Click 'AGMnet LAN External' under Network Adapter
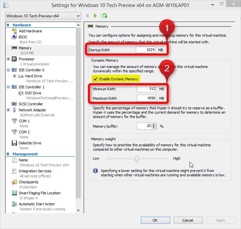Image resolution: width=241 pixels, height=229 pixels. [x=37, y=115]
